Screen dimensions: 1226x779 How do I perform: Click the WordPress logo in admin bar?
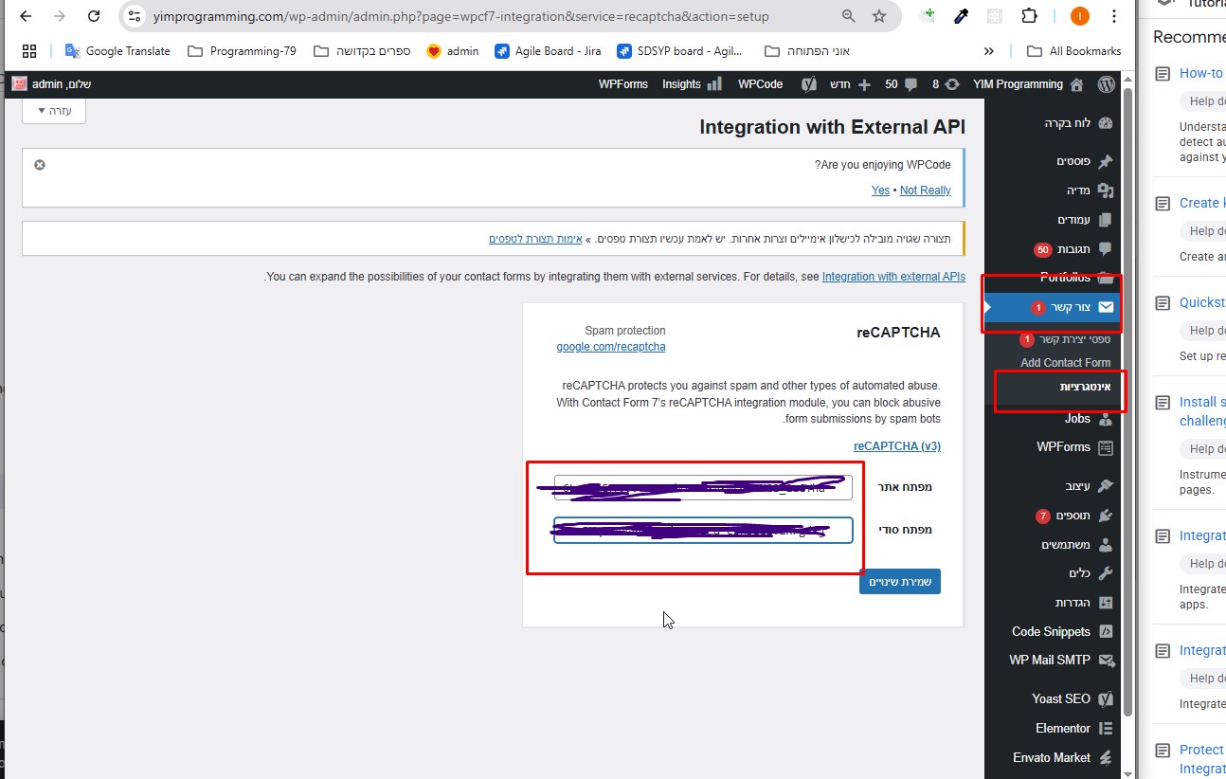pyautogui.click(x=1106, y=84)
